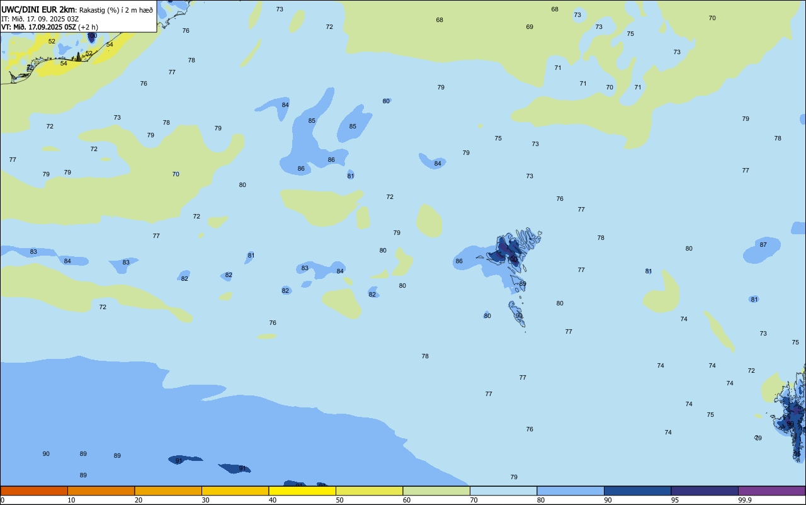
Task: Click the humidity value '69' on the map
Action: tap(530, 27)
